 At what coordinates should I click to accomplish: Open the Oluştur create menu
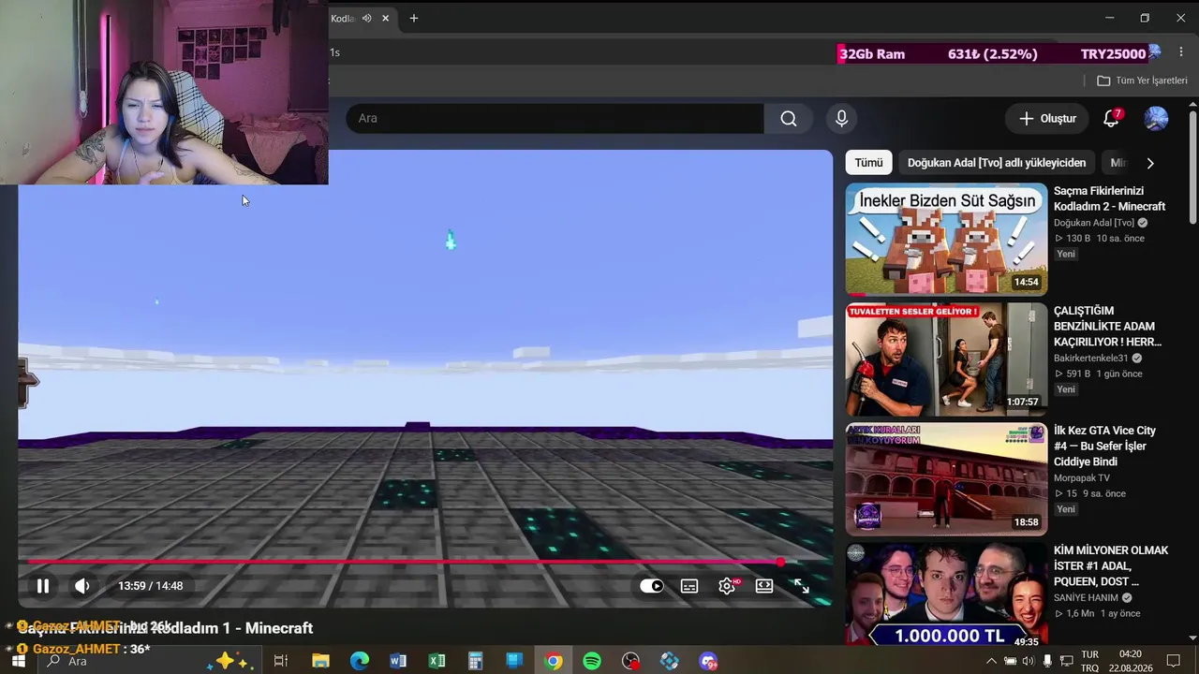click(1047, 118)
